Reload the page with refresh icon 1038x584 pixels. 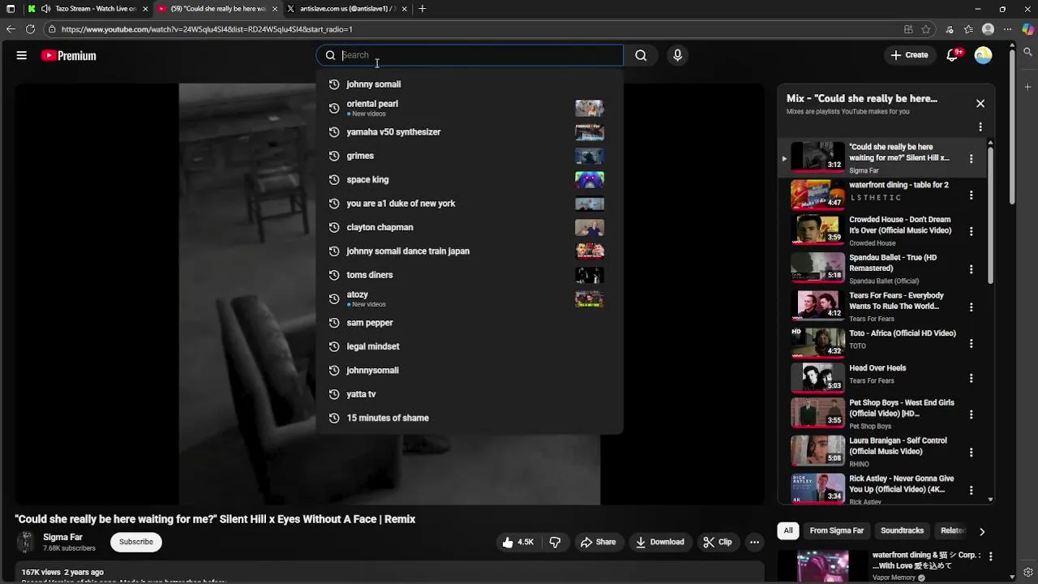[x=30, y=29]
